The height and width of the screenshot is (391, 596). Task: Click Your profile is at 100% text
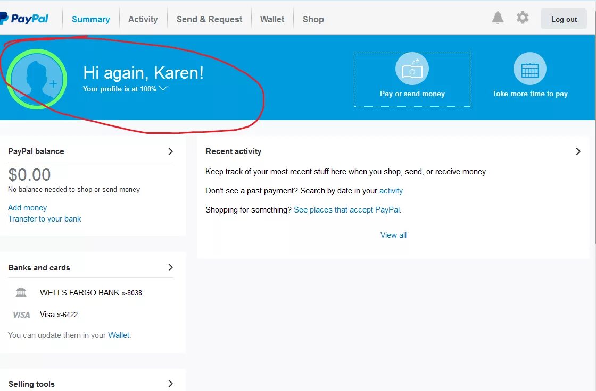[x=120, y=89]
